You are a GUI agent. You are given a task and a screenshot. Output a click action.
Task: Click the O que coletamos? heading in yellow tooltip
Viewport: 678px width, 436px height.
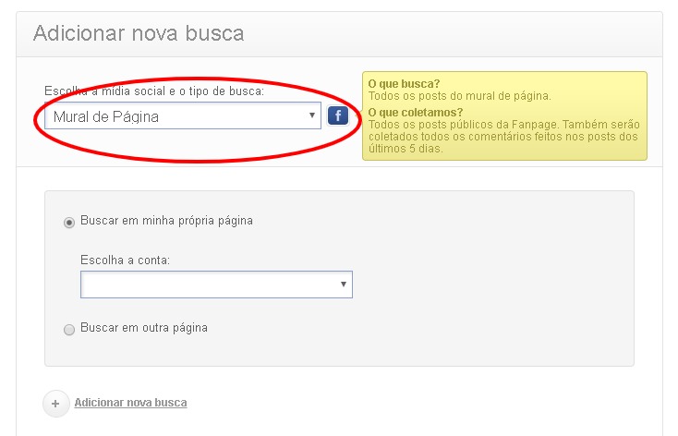pos(416,113)
